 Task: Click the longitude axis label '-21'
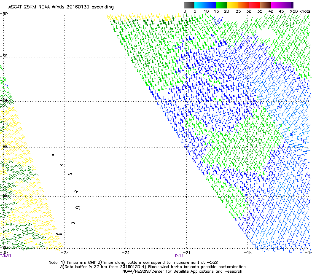coord(186,253)
